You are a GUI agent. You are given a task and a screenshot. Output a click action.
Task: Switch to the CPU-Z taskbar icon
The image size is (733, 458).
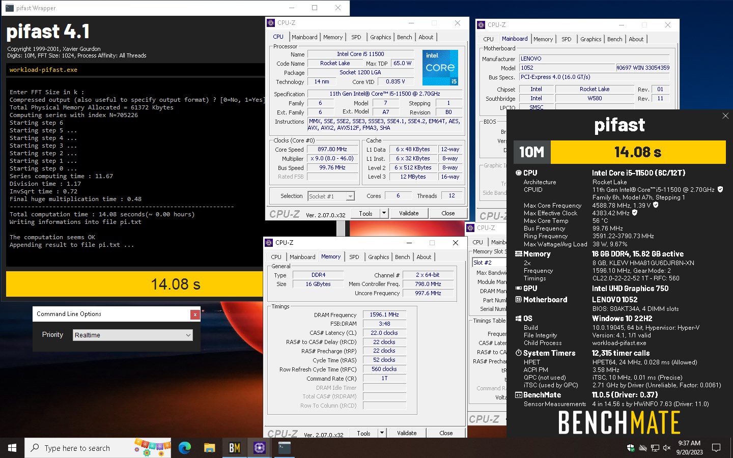point(260,448)
